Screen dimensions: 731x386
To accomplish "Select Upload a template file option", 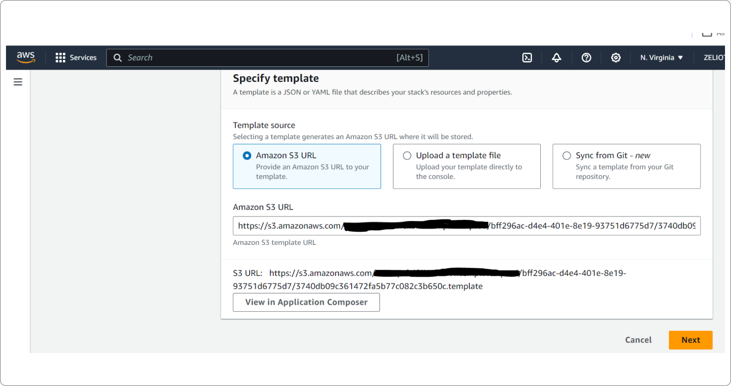I will tap(407, 156).
